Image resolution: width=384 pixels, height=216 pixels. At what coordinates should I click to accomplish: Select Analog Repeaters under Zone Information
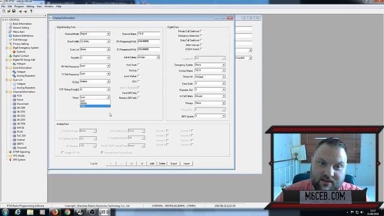[26, 76]
